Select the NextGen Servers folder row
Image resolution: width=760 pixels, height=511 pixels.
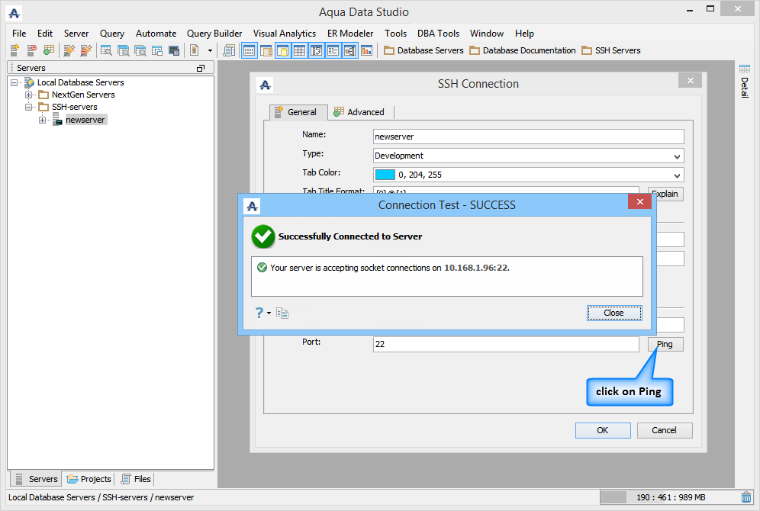83,95
